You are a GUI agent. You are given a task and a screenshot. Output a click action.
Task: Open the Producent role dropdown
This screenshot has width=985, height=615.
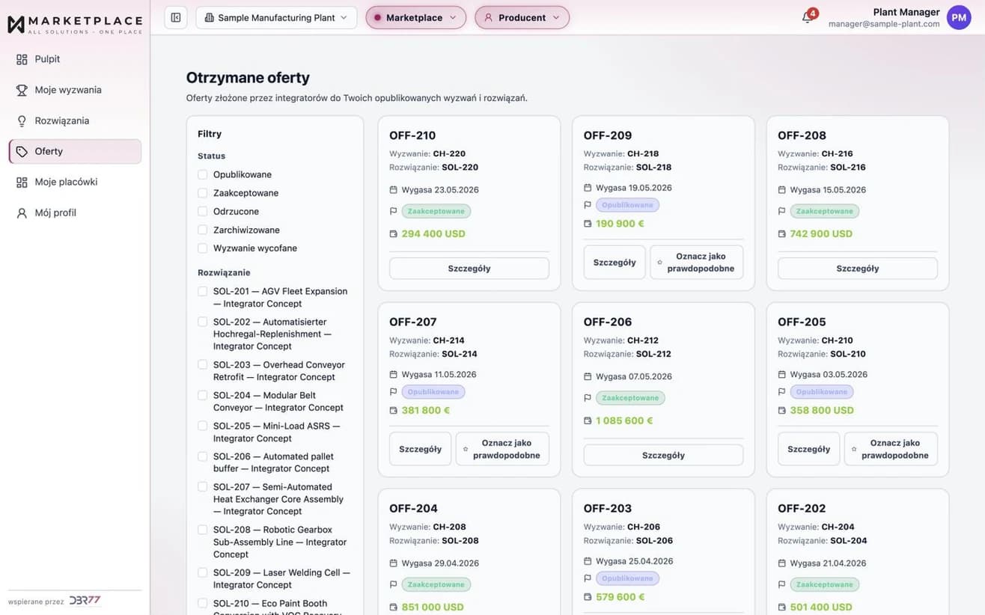coord(522,17)
